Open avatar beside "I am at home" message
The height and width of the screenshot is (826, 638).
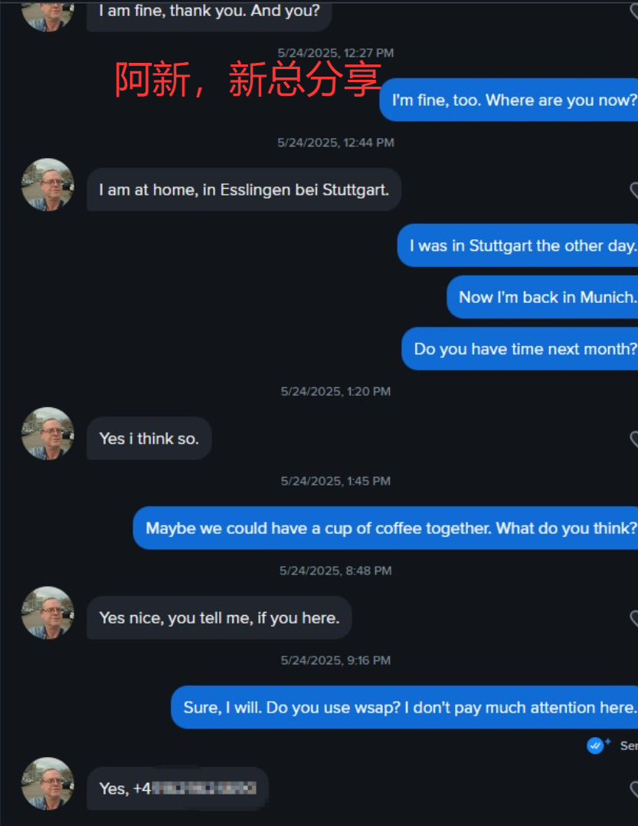pyautogui.click(x=47, y=185)
